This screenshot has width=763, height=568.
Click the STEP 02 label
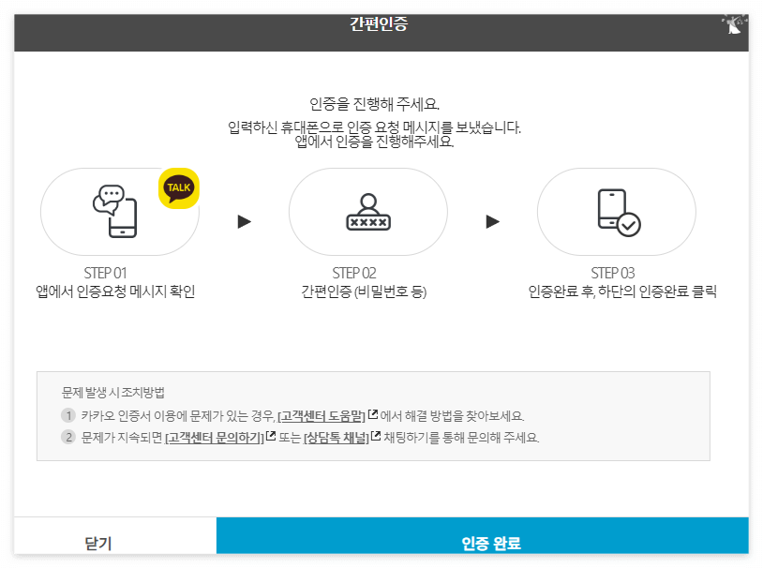(x=354, y=273)
